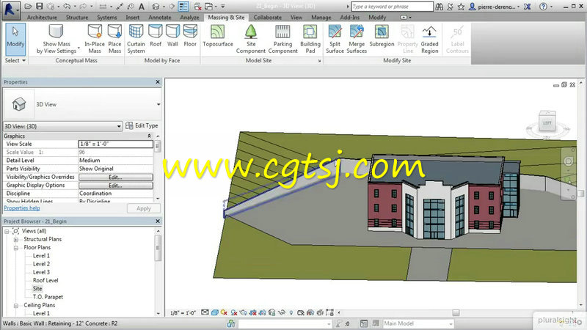
Task: Click the Text (A) tool icon
Action: [x=142, y=7]
